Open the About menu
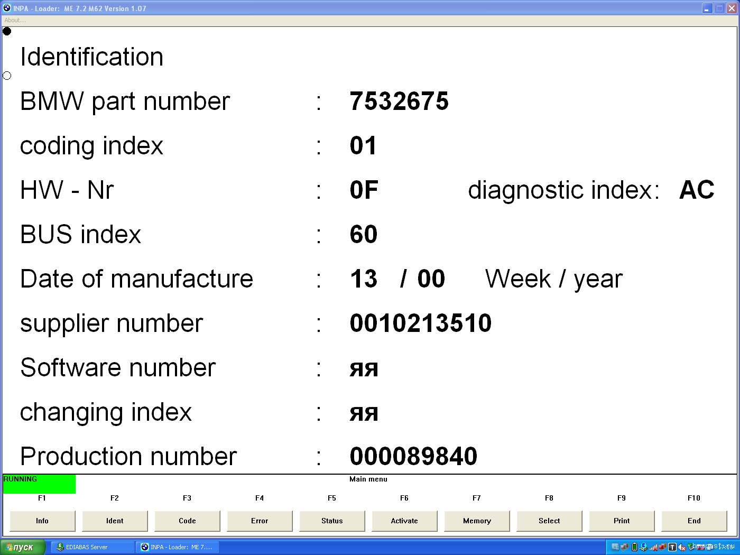This screenshot has width=740, height=555. (15, 20)
